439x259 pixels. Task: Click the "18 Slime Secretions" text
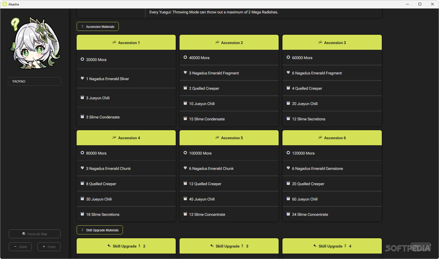coord(103,214)
